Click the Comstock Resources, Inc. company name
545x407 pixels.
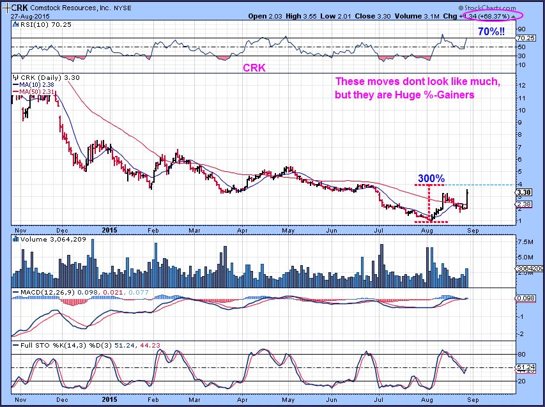click(x=70, y=8)
